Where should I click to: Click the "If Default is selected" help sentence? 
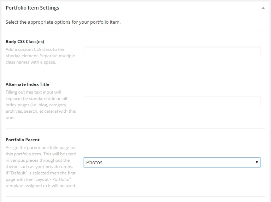point(40,173)
